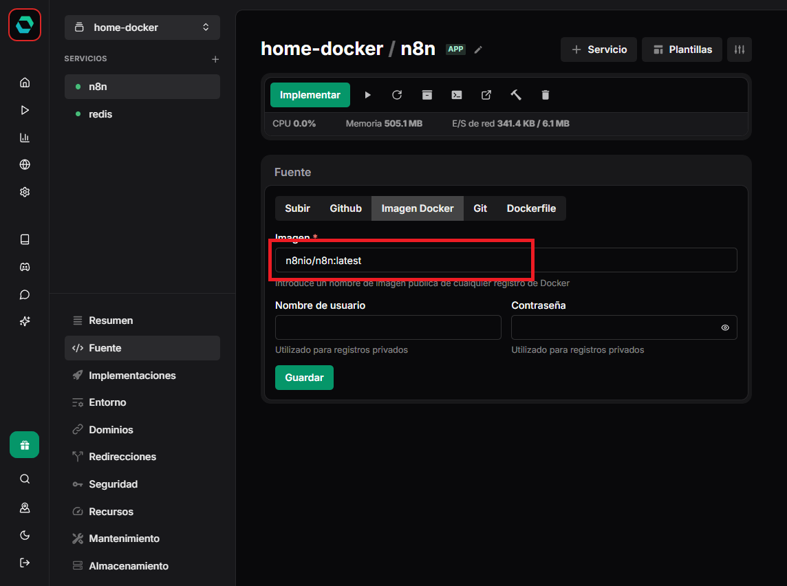The image size is (787, 586).
Task: Click the logout icon at bottom
Action: click(x=25, y=563)
